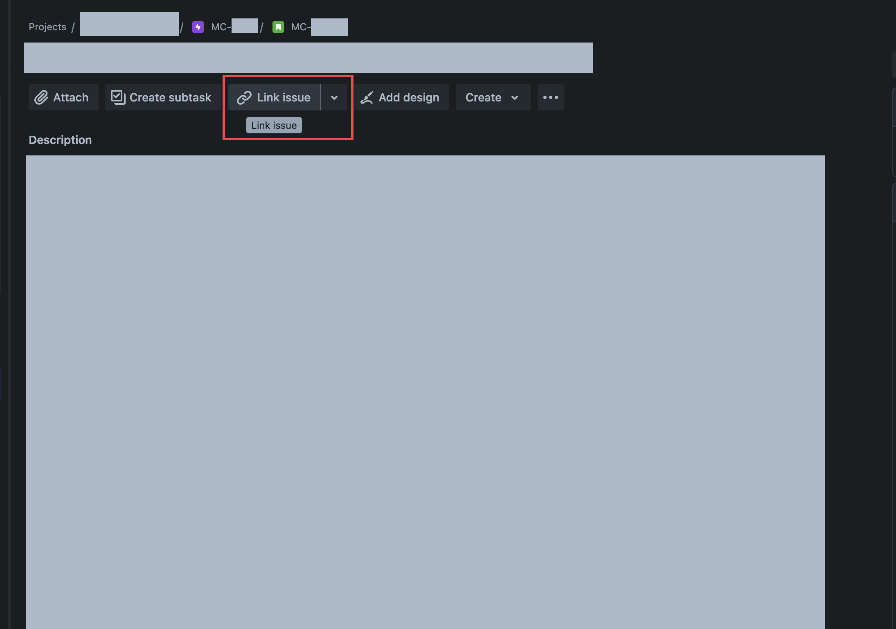Click the Attach paperclip icon
The image size is (896, 629).
point(41,97)
